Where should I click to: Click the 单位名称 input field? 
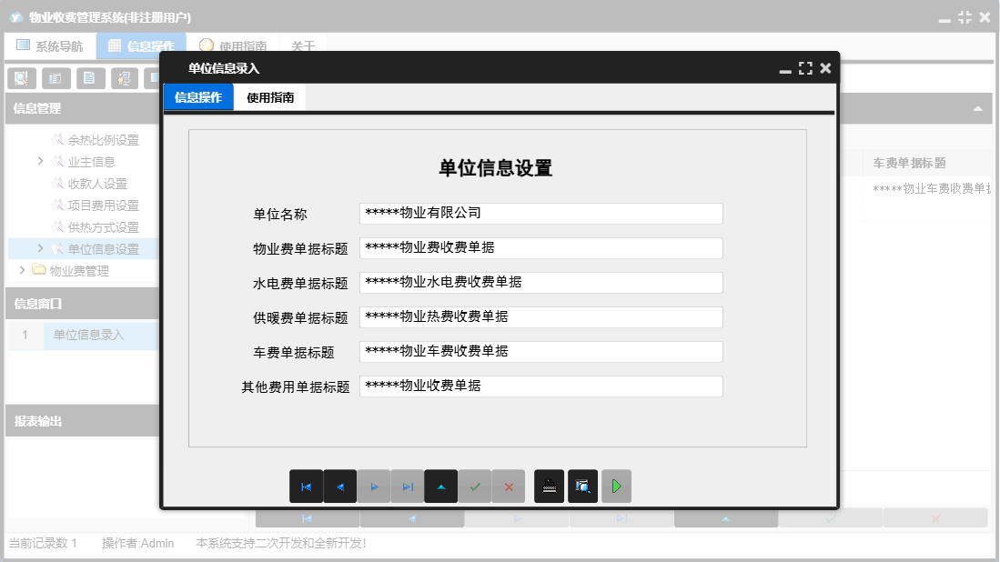tap(540, 214)
